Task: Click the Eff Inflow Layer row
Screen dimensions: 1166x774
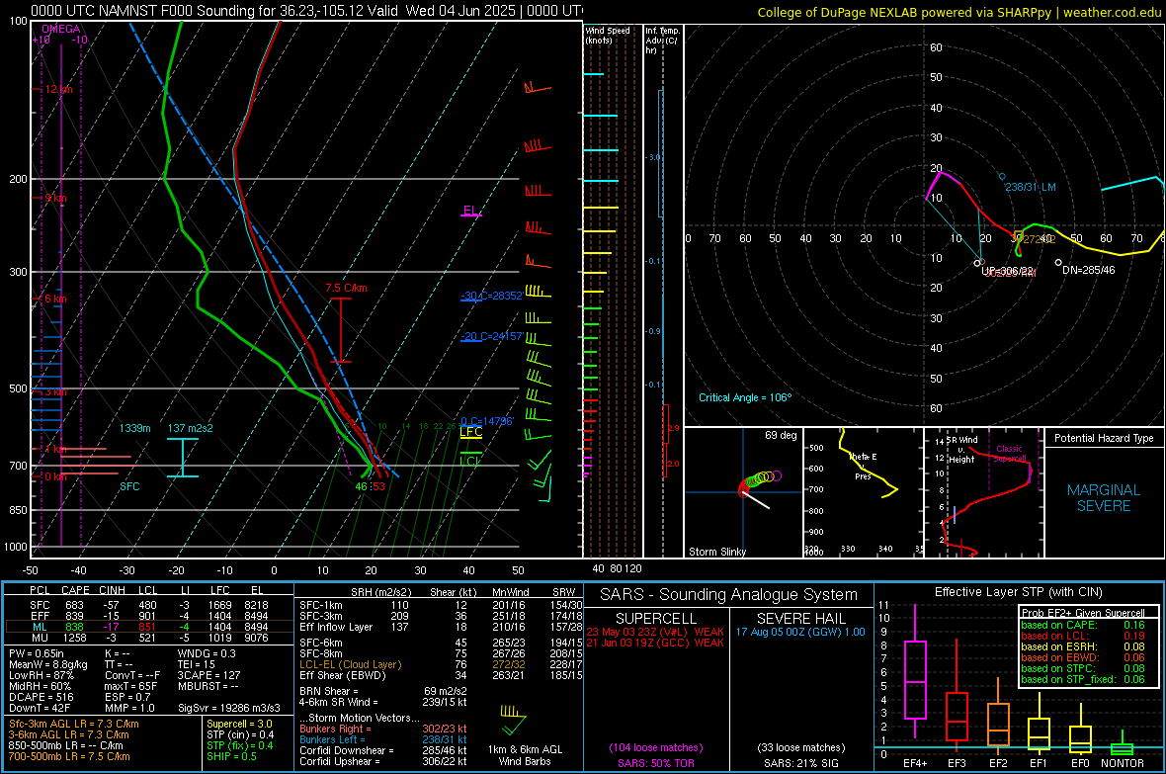Action: tap(441, 628)
